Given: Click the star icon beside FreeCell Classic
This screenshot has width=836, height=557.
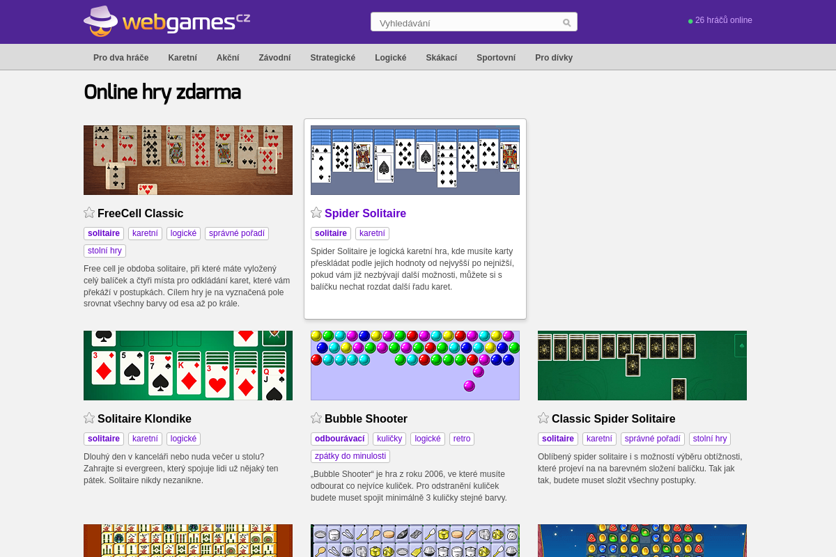Looking at the screenshot, I should [88, 212].
